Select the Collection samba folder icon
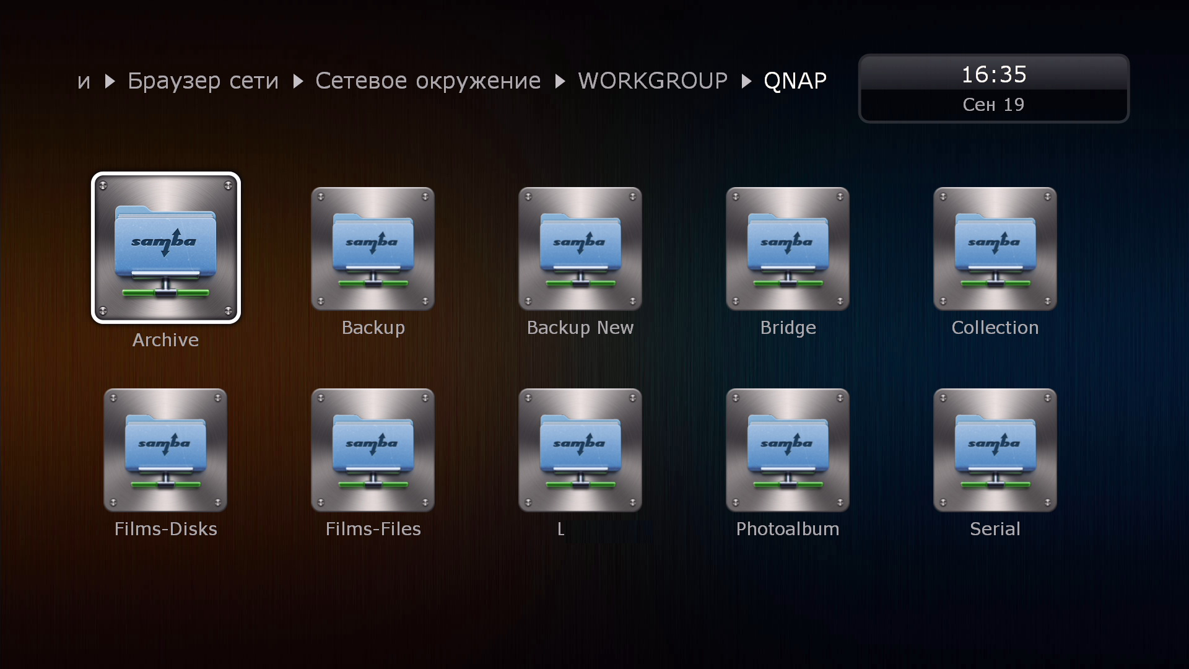 click(x=995, y=248)
